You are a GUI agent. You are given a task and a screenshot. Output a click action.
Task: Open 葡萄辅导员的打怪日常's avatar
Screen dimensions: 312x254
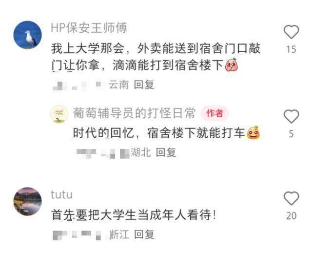(x=59, y=114)
